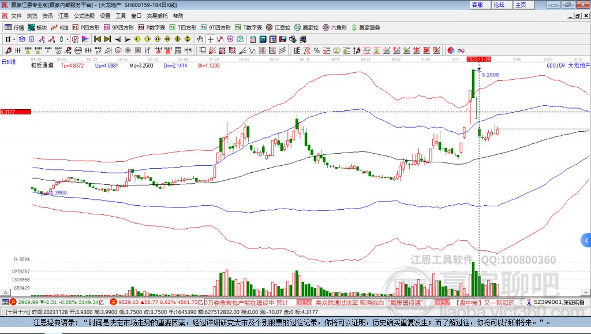Toggle the hand pan tool
The height and width of the screenshot is (334, 591).
(200, 39)
